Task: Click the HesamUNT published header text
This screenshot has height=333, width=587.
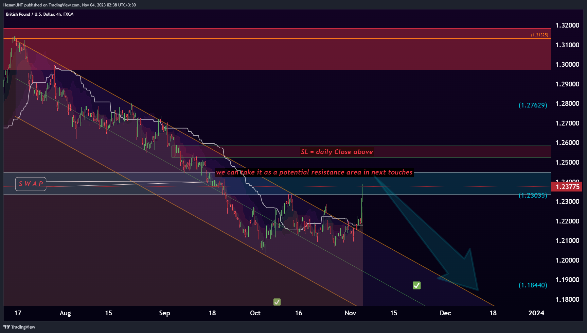Action: point(70,5)
